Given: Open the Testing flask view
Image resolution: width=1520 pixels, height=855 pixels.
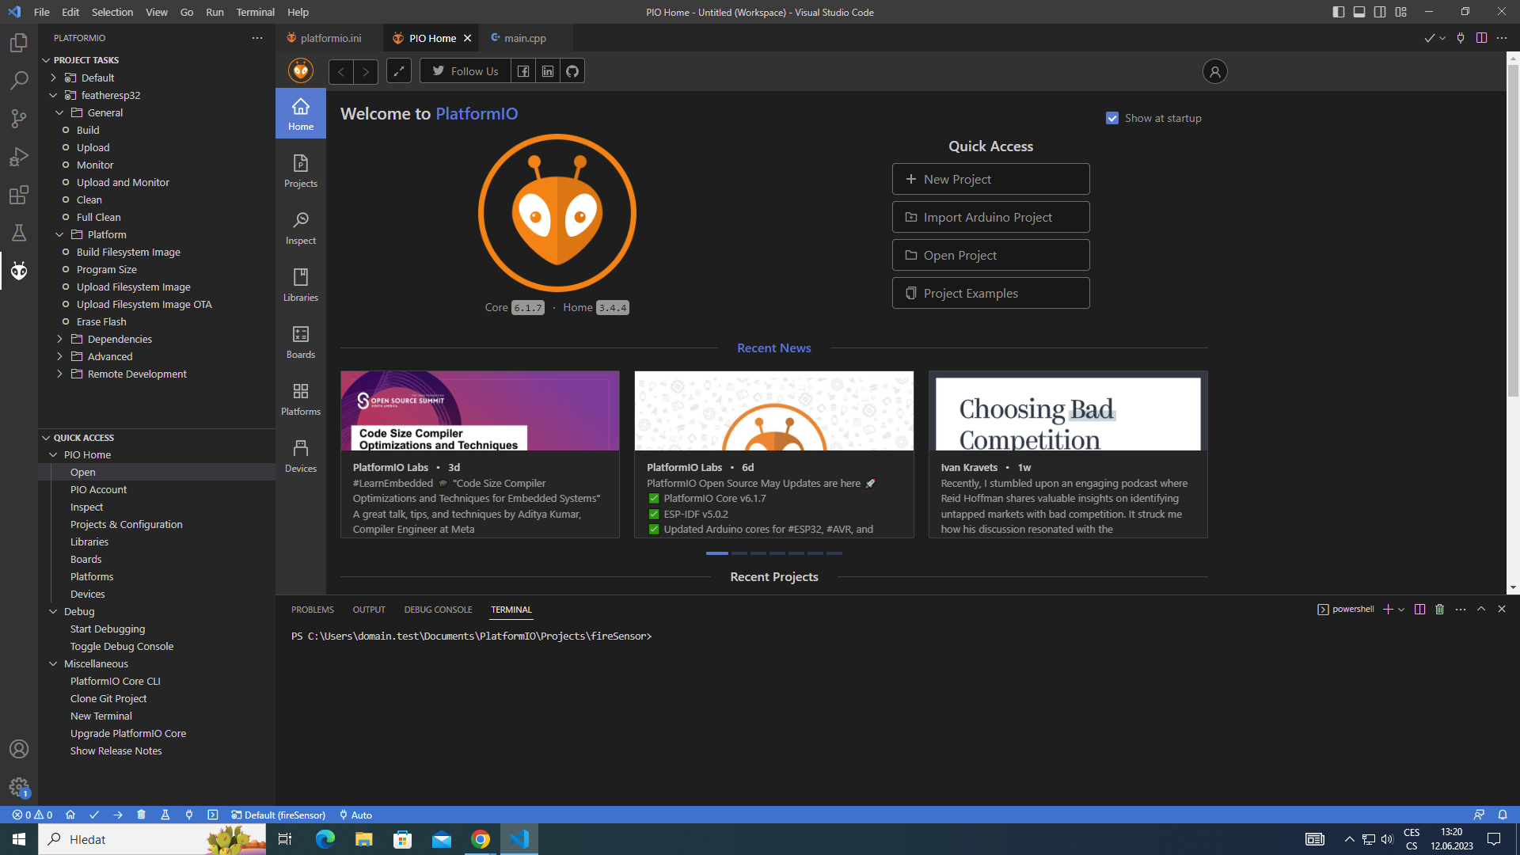Looking at the screenshot, I should 19,233.
